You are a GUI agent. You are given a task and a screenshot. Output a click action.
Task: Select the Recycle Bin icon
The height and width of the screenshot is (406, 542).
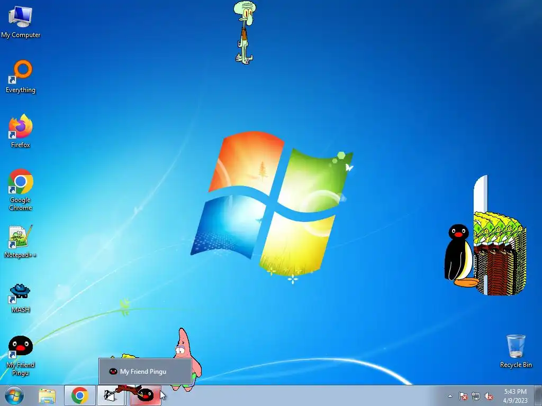click(516, 351)
